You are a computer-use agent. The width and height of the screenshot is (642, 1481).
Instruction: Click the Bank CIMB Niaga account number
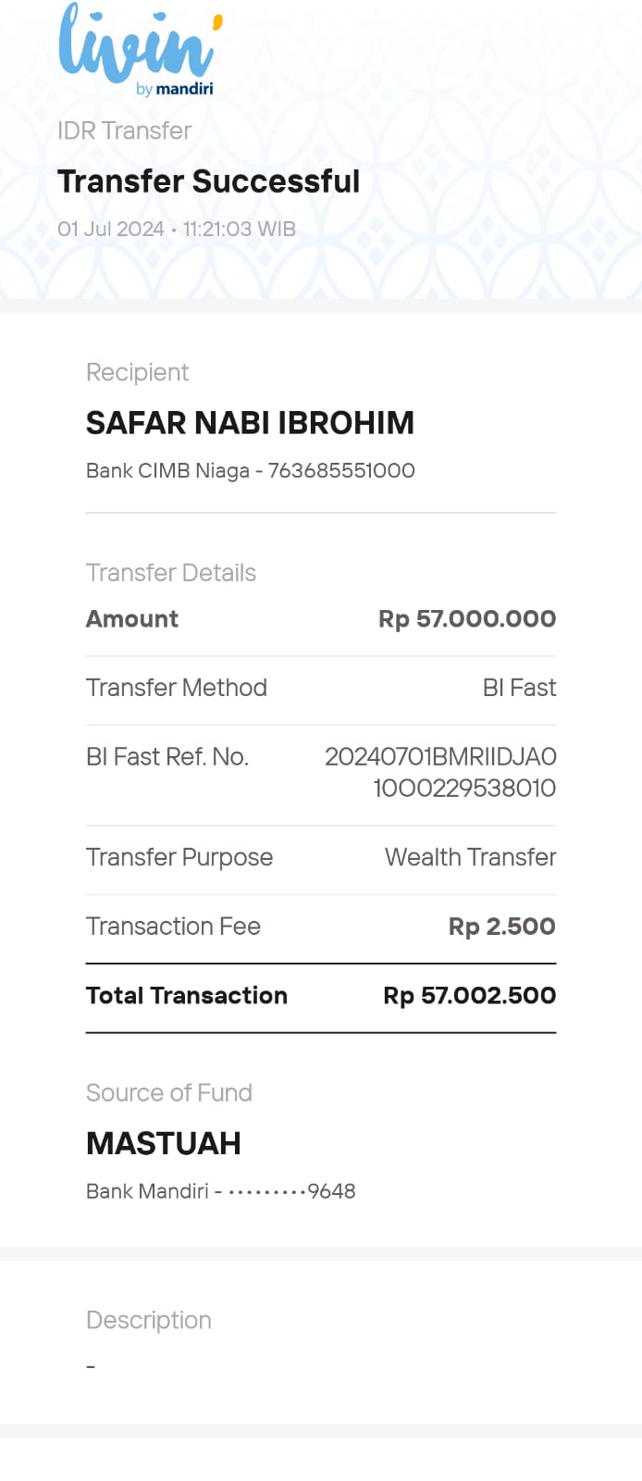click(250, 470)
